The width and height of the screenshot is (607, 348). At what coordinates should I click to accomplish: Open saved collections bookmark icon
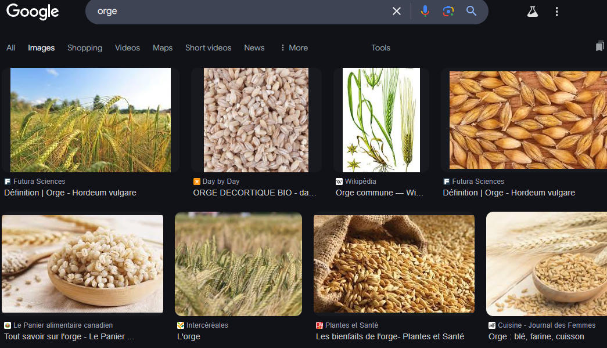point(599,46)
